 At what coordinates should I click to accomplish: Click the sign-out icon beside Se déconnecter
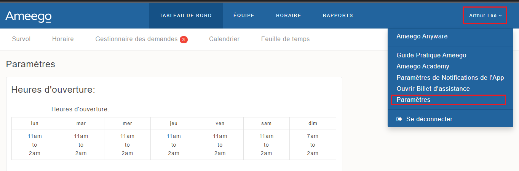[399, 119]
